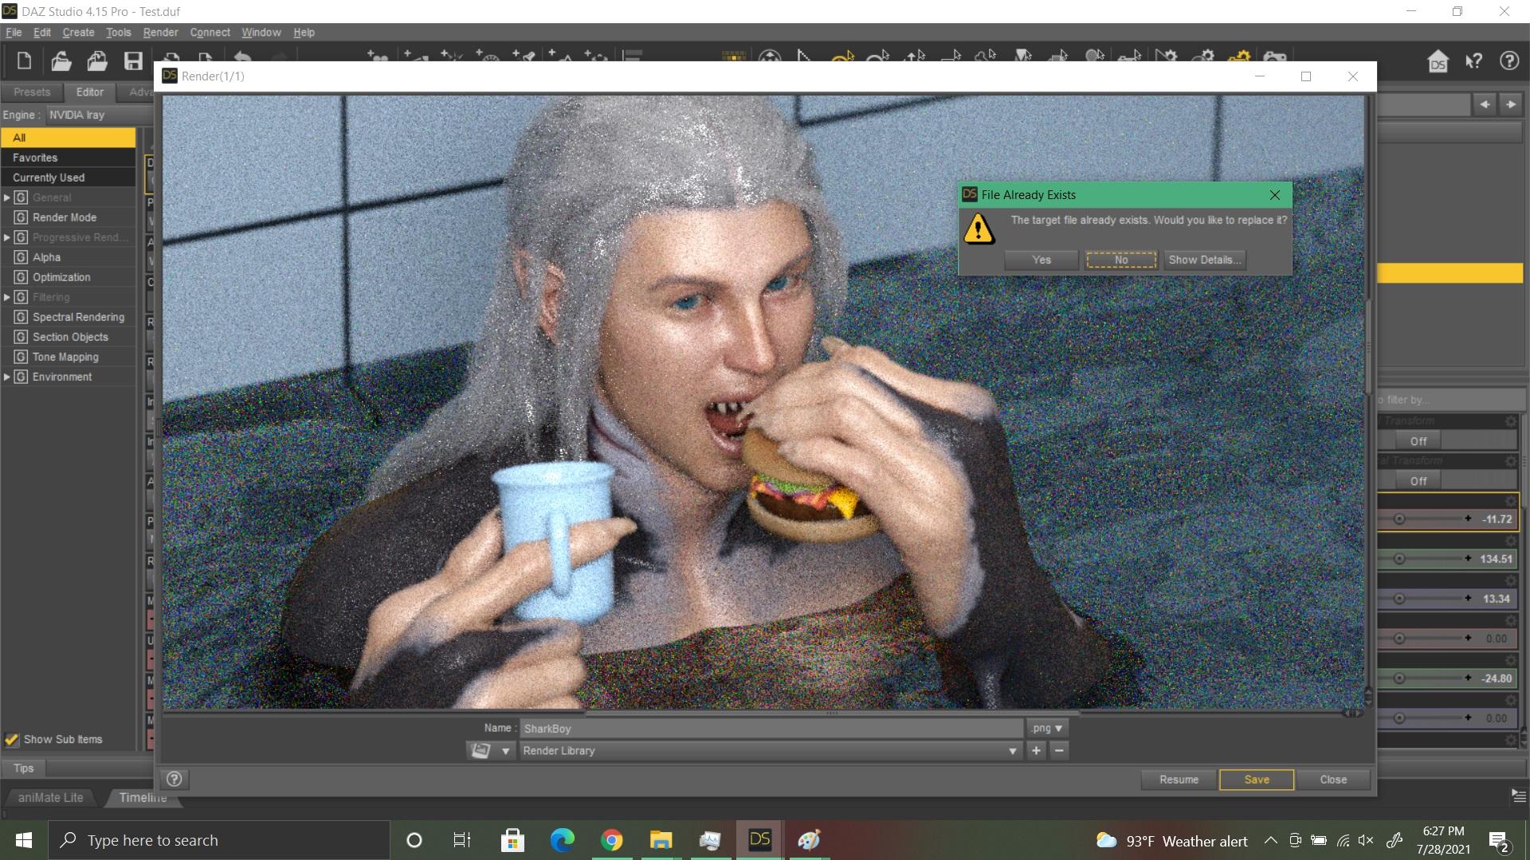Expand the Environment tree item
Image resolution: width=1530 pixels, height=860 pixels.
coord(7,377)
